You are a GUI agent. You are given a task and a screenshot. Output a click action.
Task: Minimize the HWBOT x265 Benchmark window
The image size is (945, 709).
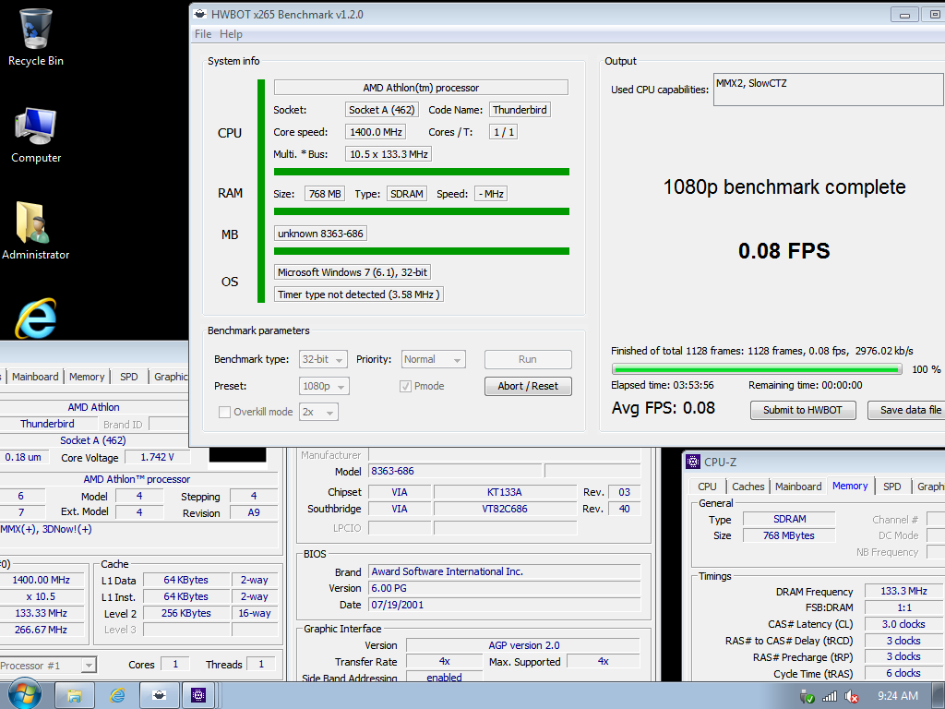click(904, 15)
